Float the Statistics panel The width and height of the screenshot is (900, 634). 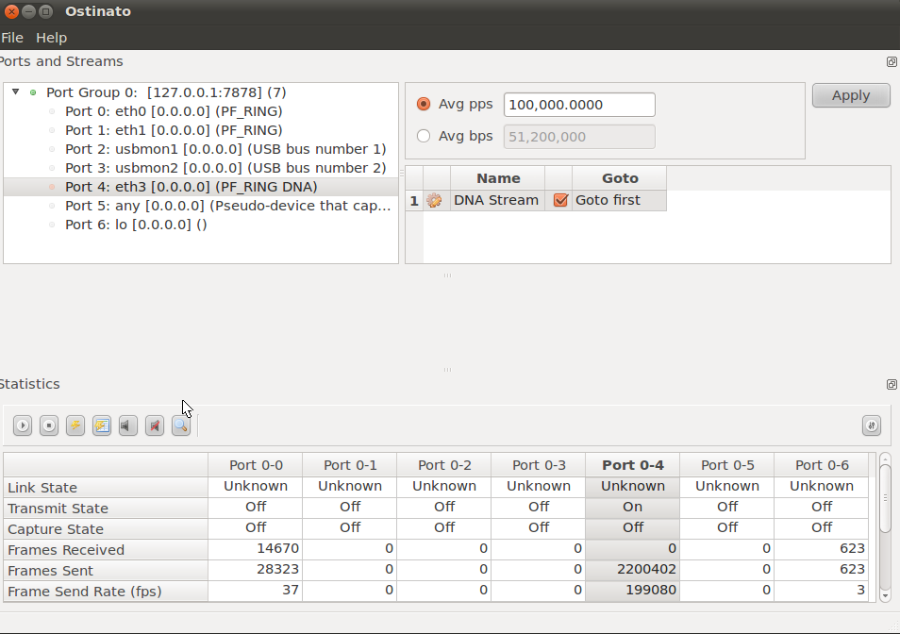[x=892, y=384]
